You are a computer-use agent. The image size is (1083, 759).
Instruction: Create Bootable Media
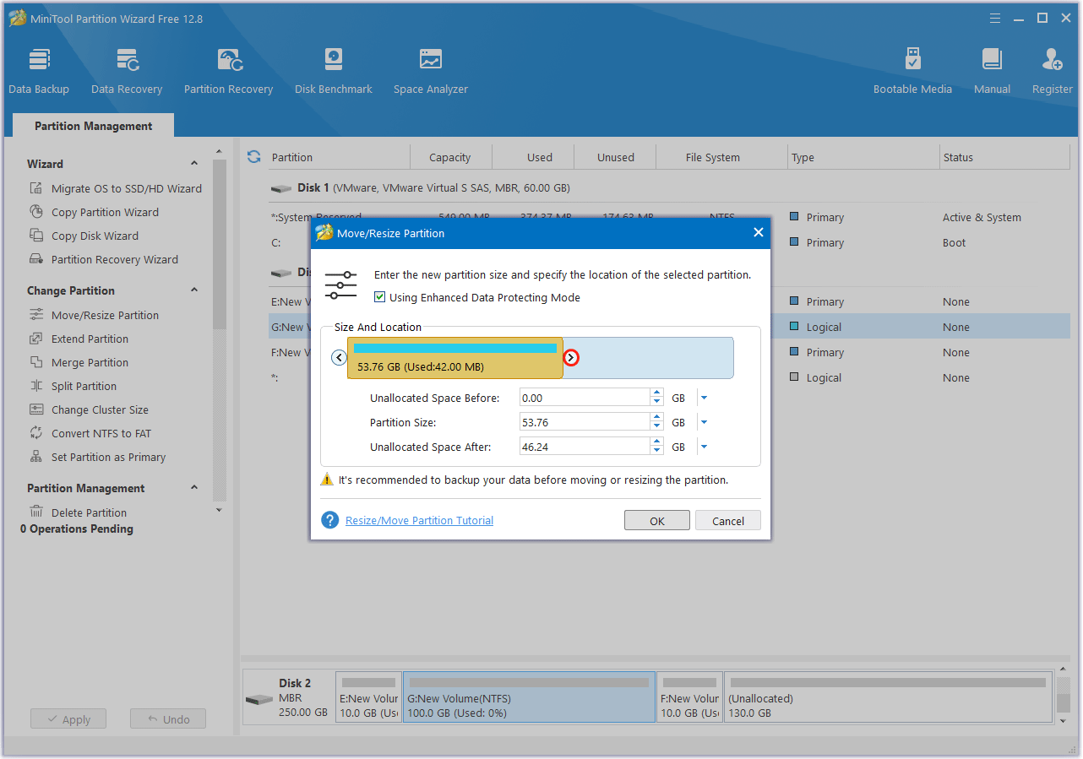(912, 71)
